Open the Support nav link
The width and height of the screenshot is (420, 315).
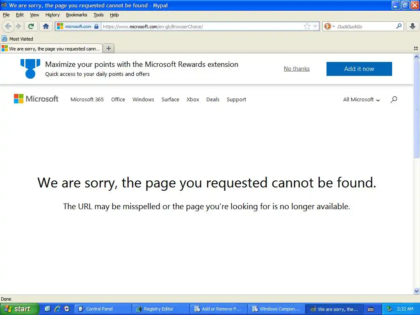click(236, 99)
